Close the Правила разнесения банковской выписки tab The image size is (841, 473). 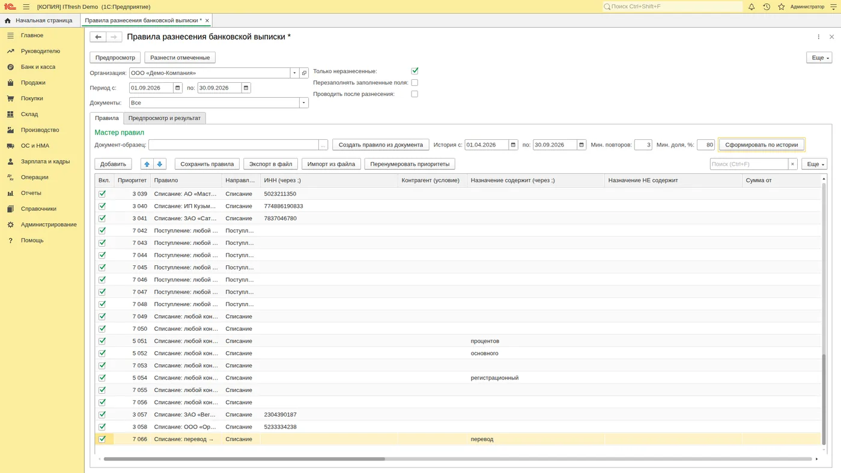pyautogui.click(x=207, y=20)
